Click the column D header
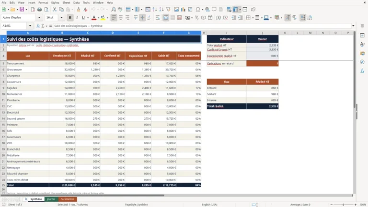Viewport: 368px width, 207px height. click(113, 33)
